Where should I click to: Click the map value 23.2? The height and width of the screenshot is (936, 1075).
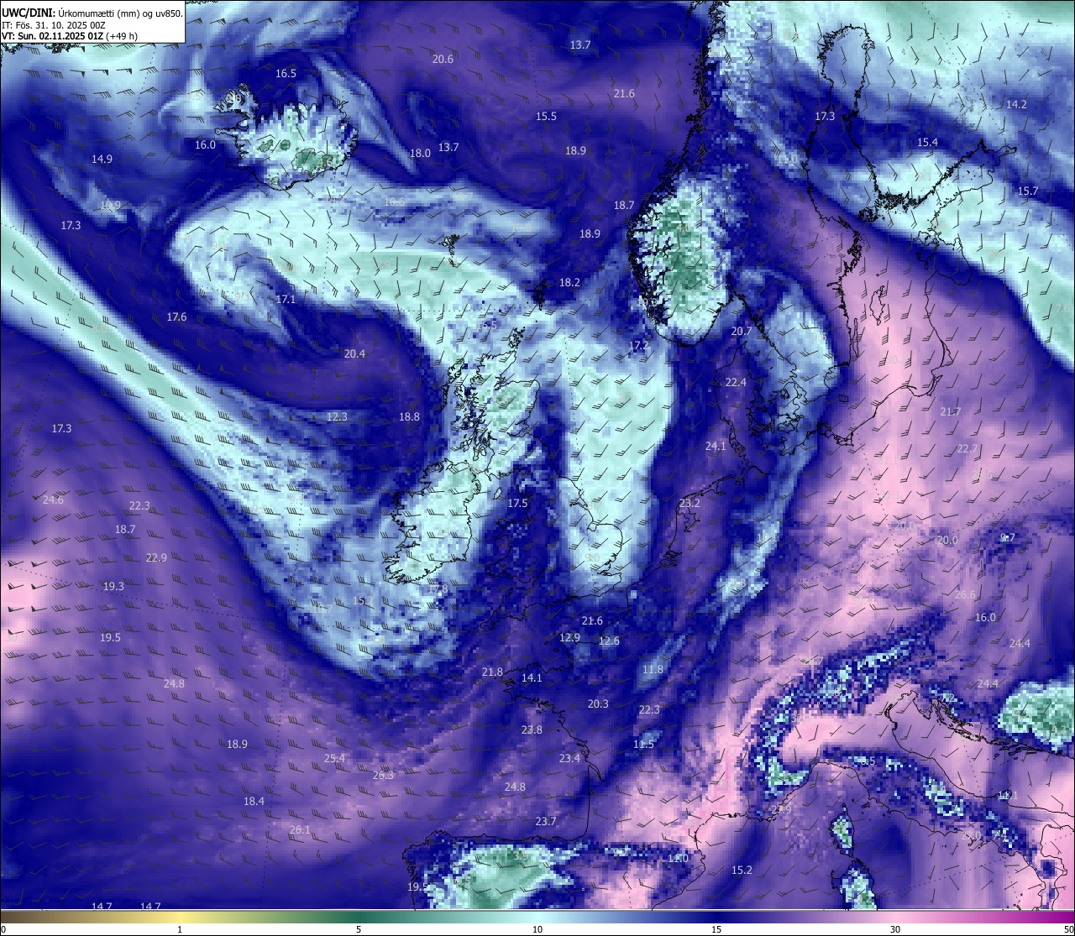pyautogui.click(x=690, y=503)
